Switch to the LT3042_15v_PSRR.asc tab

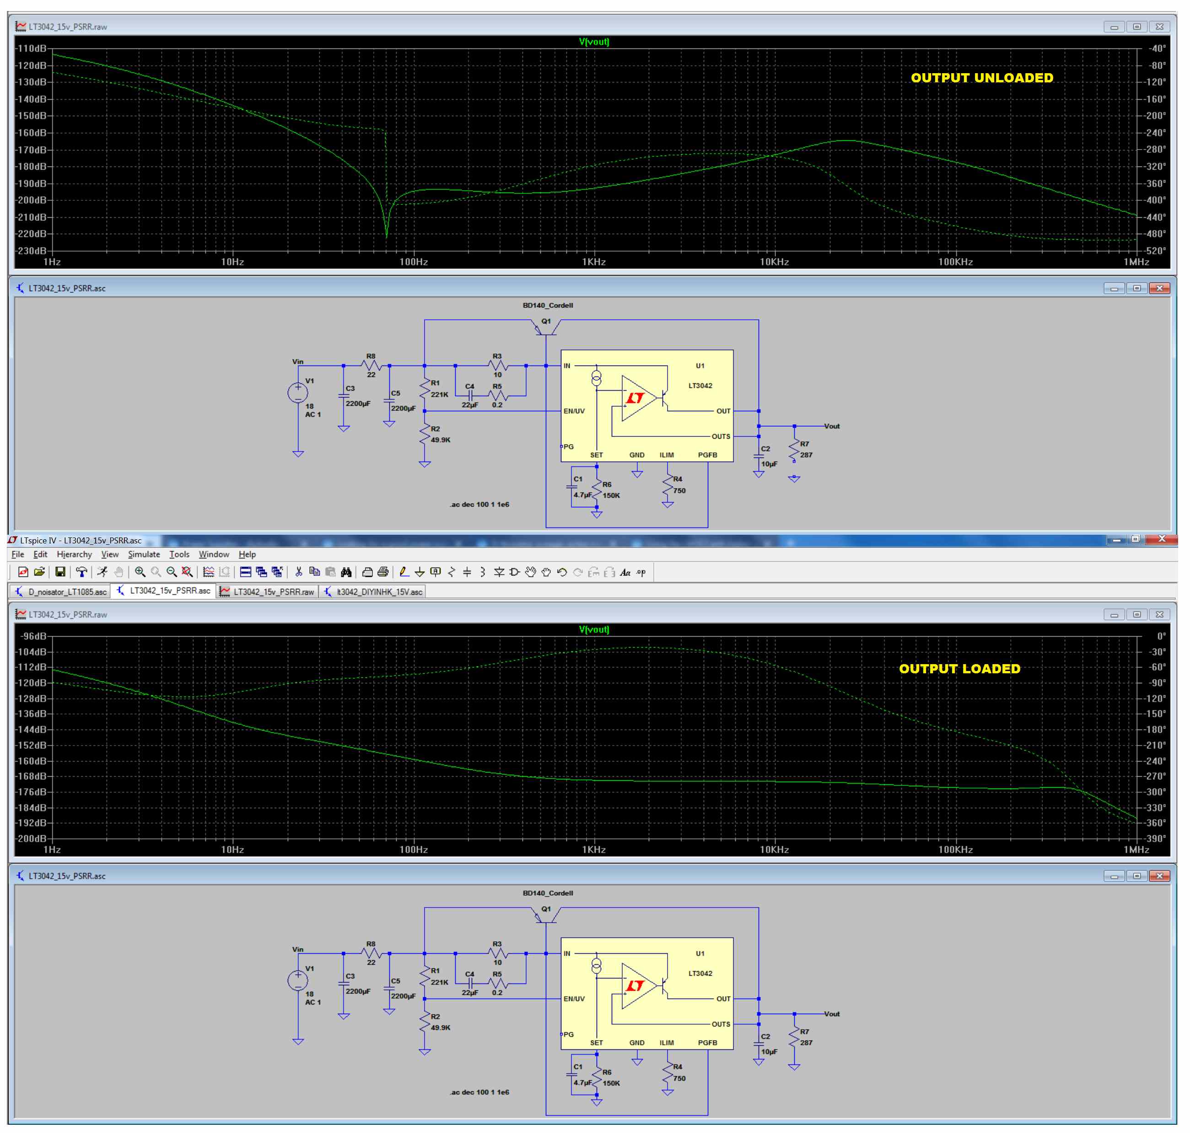[x=164, y=591]
